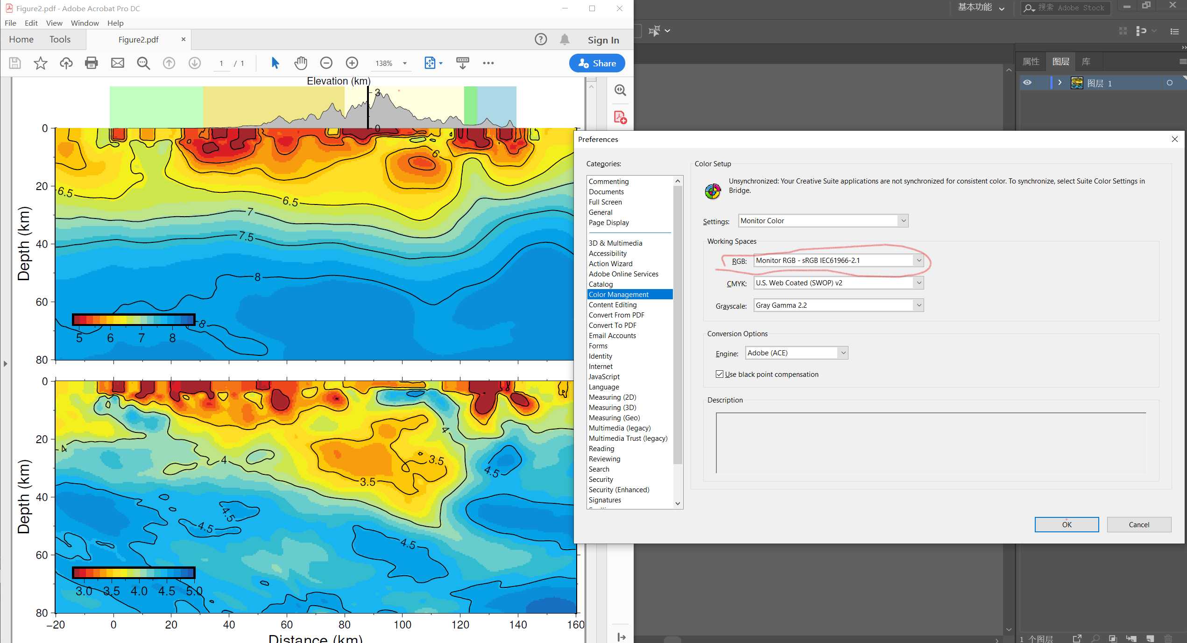Switch to the 属性 panel tab
Image resolution: width=1187 pixels, height=643 pixels.
pos(1031,61)
